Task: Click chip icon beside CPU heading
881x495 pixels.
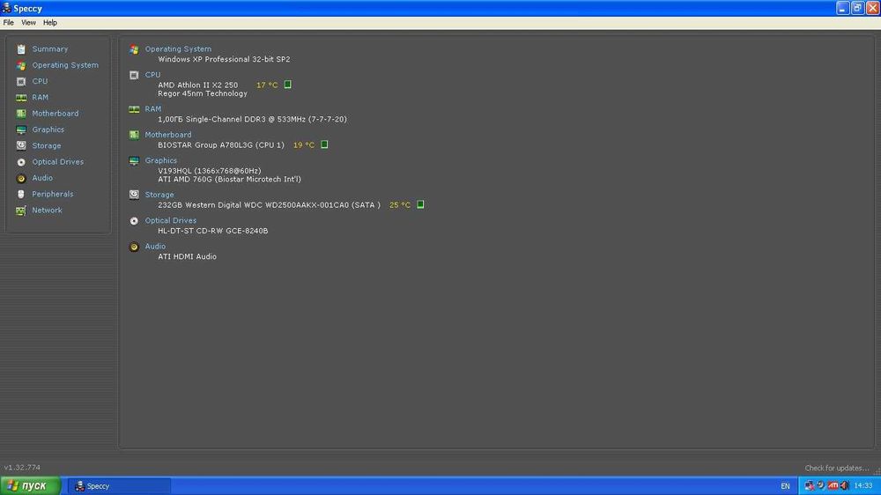Action: [x=134, y=75]
